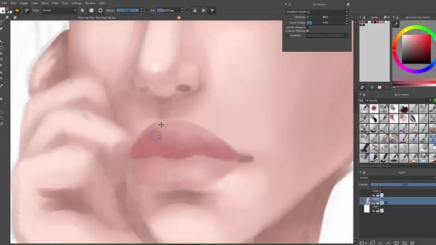Open the Weighted Smoothing dropdown
Viewport: 436px width, 245px height.
point(317,12)
